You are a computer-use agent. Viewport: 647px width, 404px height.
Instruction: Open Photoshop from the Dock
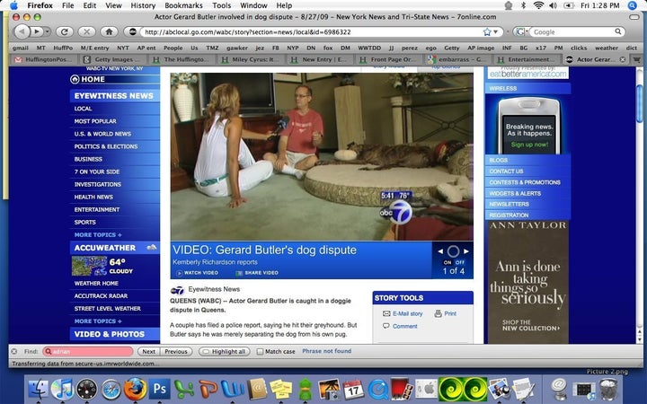[x=160, y=389]
